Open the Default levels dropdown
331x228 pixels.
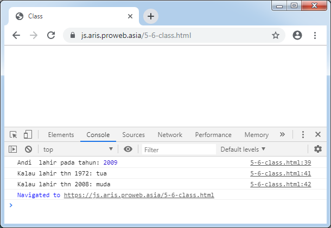pyautogui.click(x=243, y=149)
